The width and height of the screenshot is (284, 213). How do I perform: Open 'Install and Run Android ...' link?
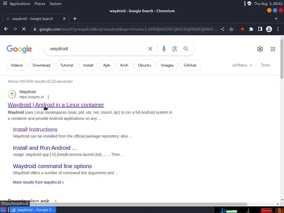tap(45, 148)
